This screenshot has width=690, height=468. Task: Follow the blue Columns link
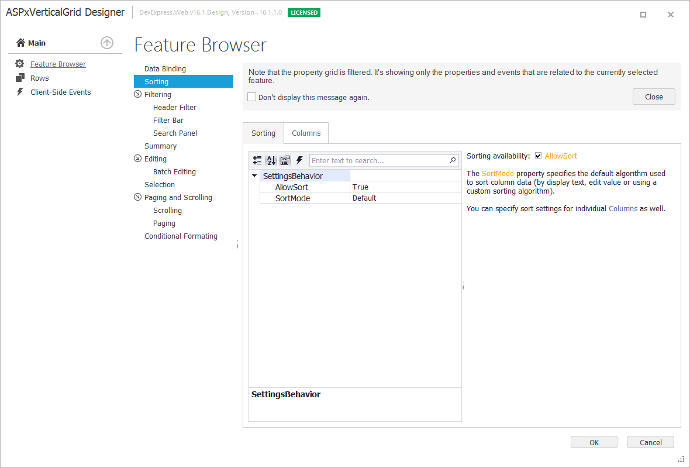click(623, 209)
